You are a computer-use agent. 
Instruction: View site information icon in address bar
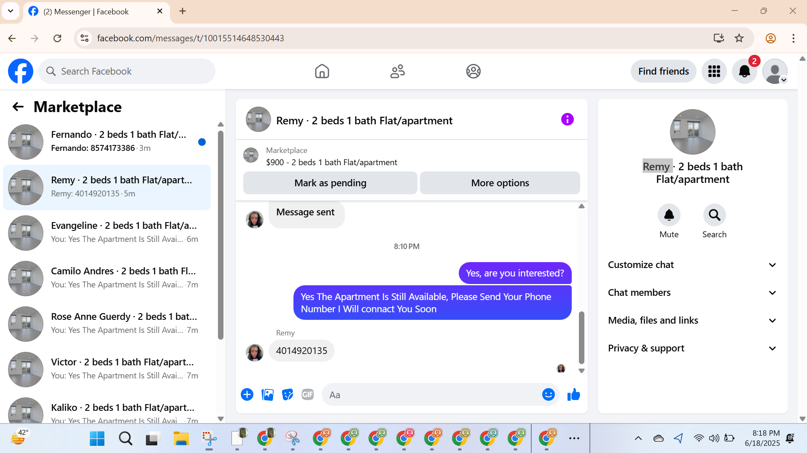(x=84, y=38)
